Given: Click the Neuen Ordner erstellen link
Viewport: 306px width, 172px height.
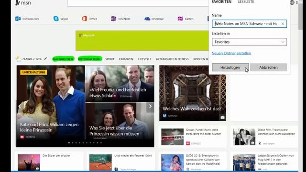Looking at the screenshot, I should click(231, 53).
